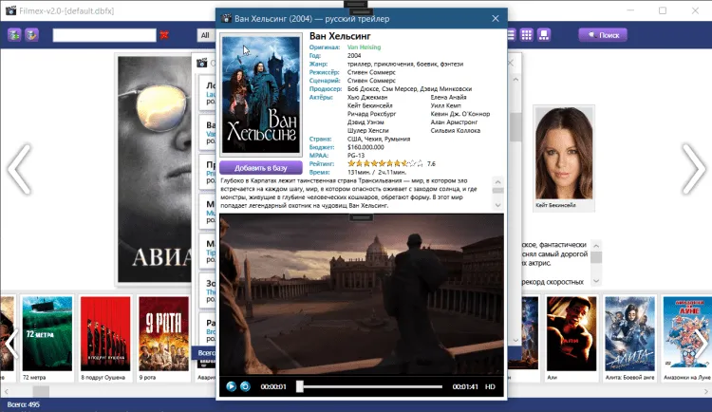Minimize the Filmex main window
Viewport: 712px width, 412px height.
(630, 10)
